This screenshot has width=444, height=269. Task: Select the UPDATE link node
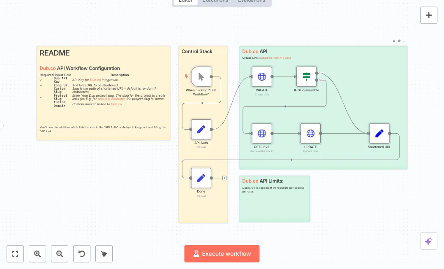310,133
